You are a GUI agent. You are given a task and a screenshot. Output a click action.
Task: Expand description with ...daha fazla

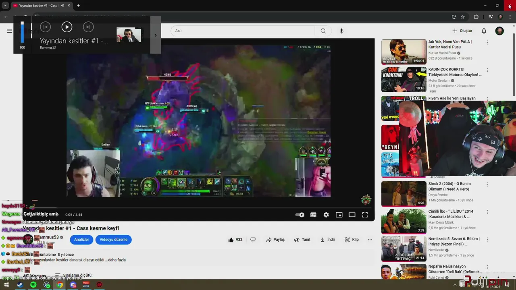115,260
